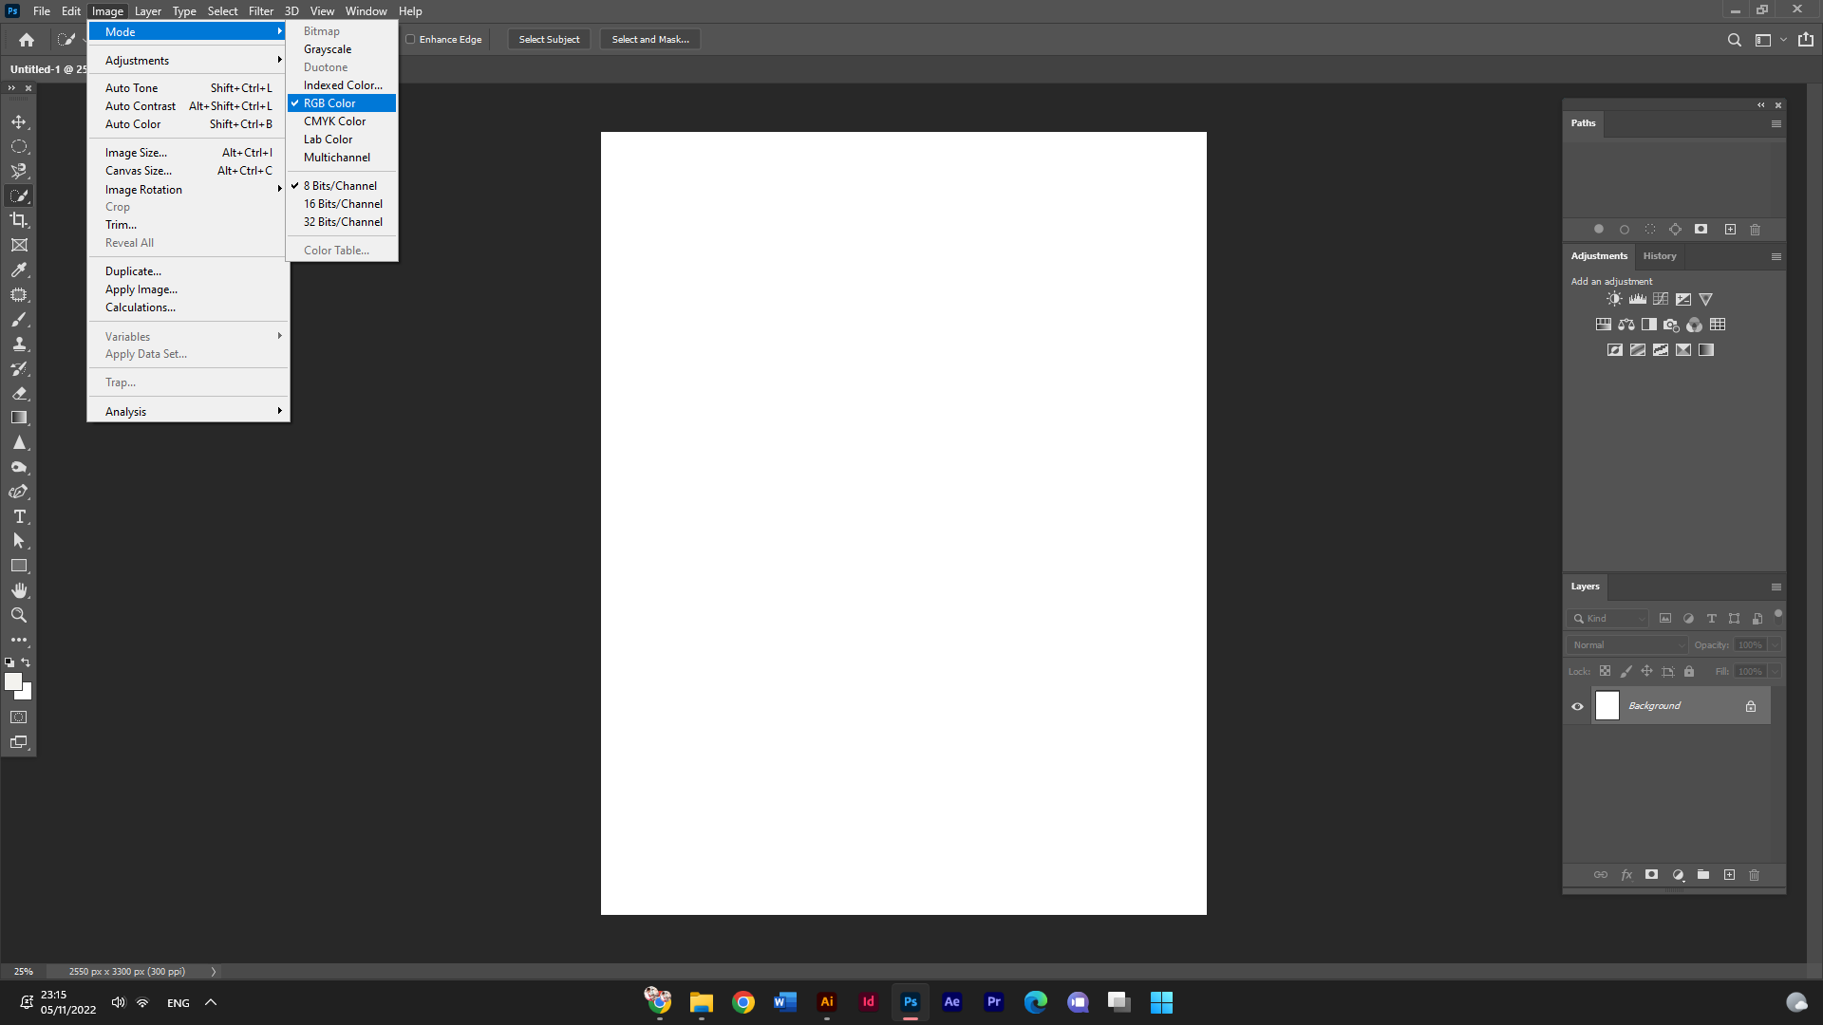Switch to the History tab
The height and width of the screenshot is (1025, 1823).
click(x=1660, y=256)
